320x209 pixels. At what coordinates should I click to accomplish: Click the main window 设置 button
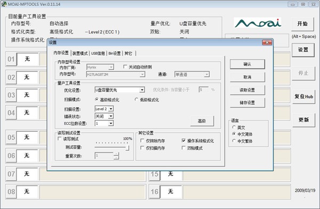tap(303, 50)
